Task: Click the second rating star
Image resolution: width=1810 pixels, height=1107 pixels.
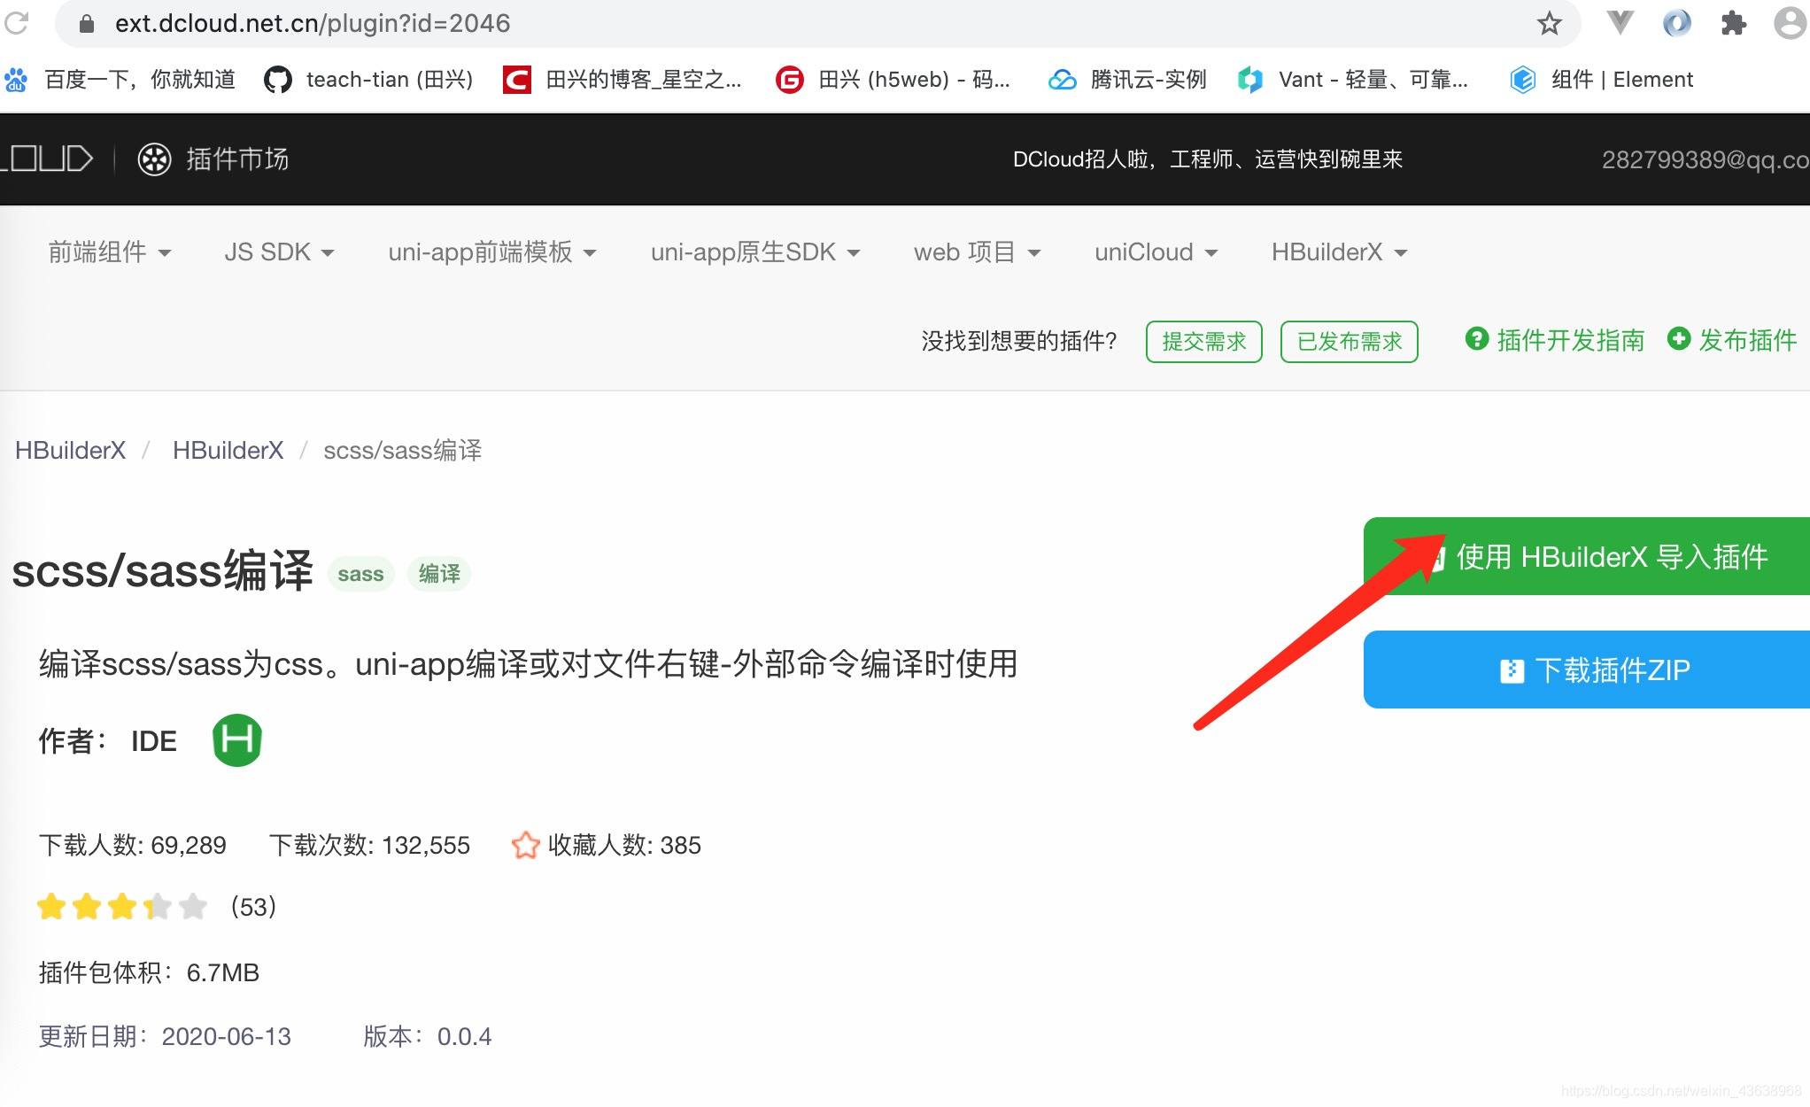Action: pos(87,906)
